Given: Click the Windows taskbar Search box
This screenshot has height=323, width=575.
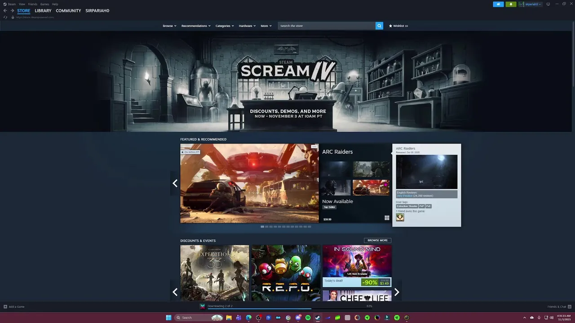Looking at the screenshot, I should (199, 318).
